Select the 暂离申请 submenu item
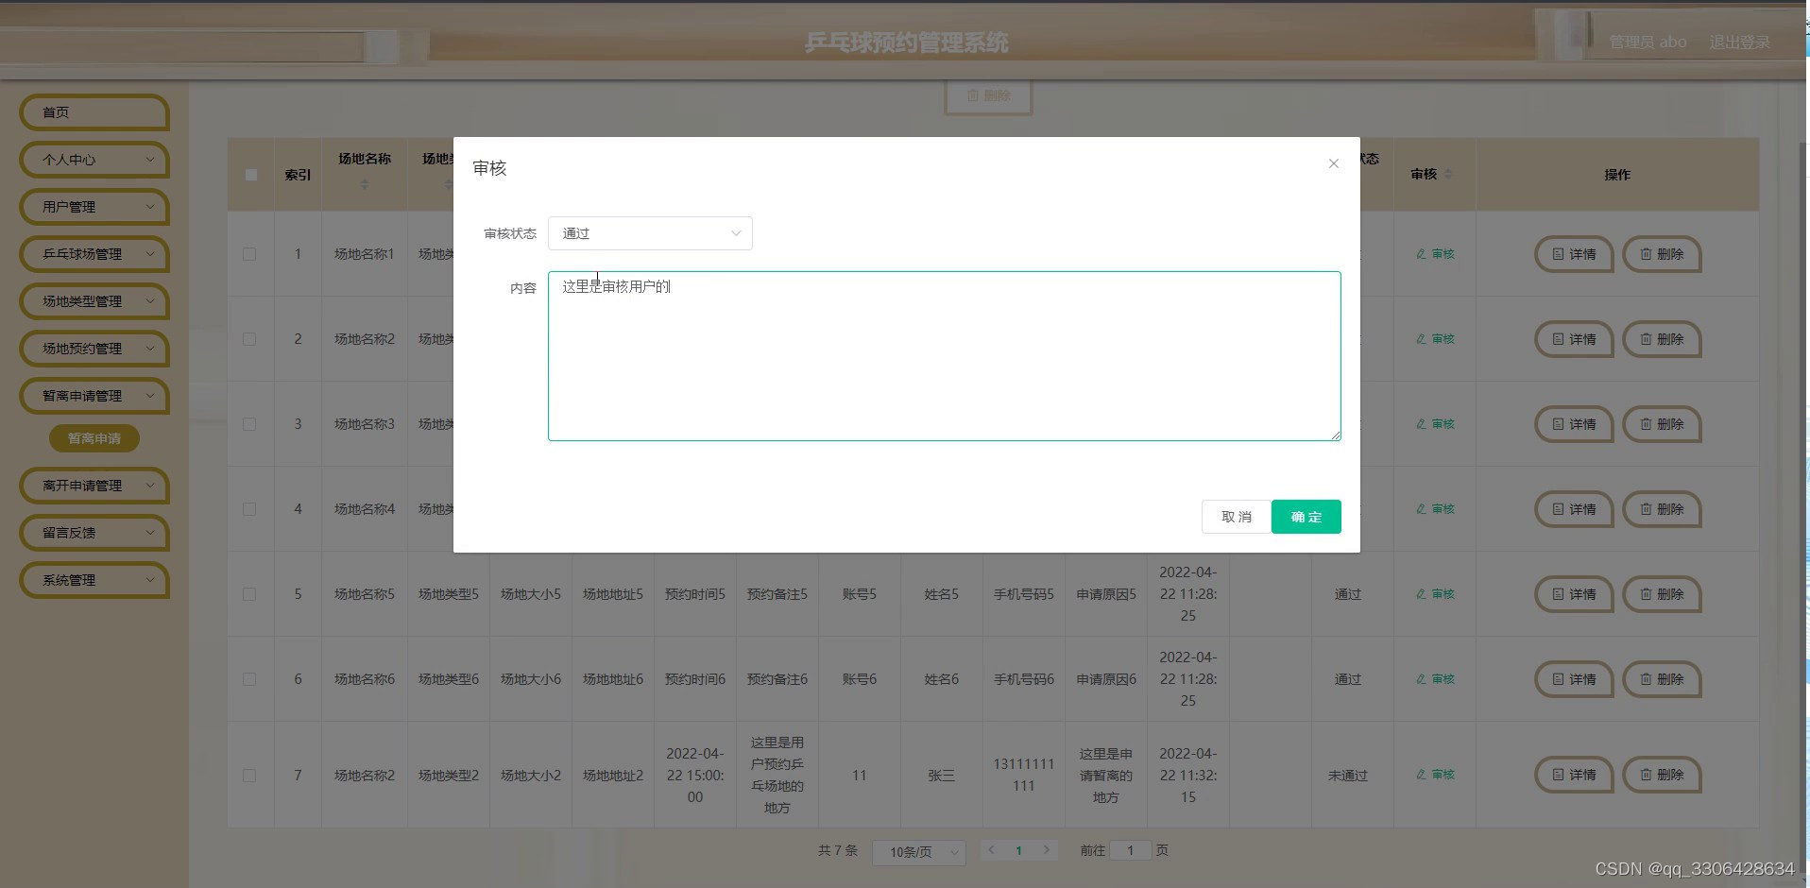Image resolution: width=1810 pixels, height=888 pixels. coord(94,438)
